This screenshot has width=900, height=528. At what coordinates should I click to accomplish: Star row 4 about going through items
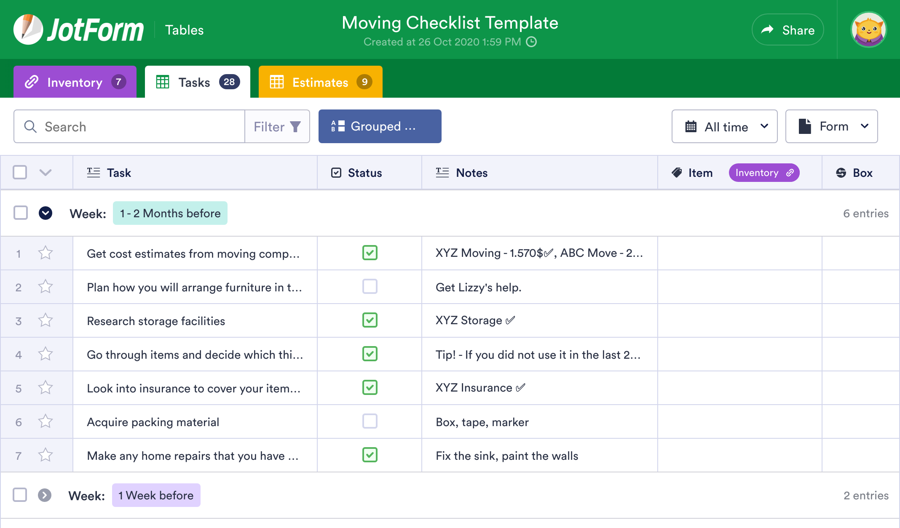click(46, 354)
